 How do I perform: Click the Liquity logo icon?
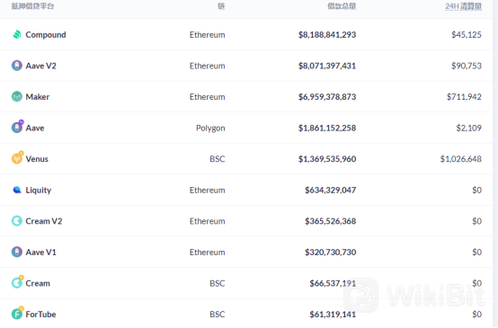(17, 190)
